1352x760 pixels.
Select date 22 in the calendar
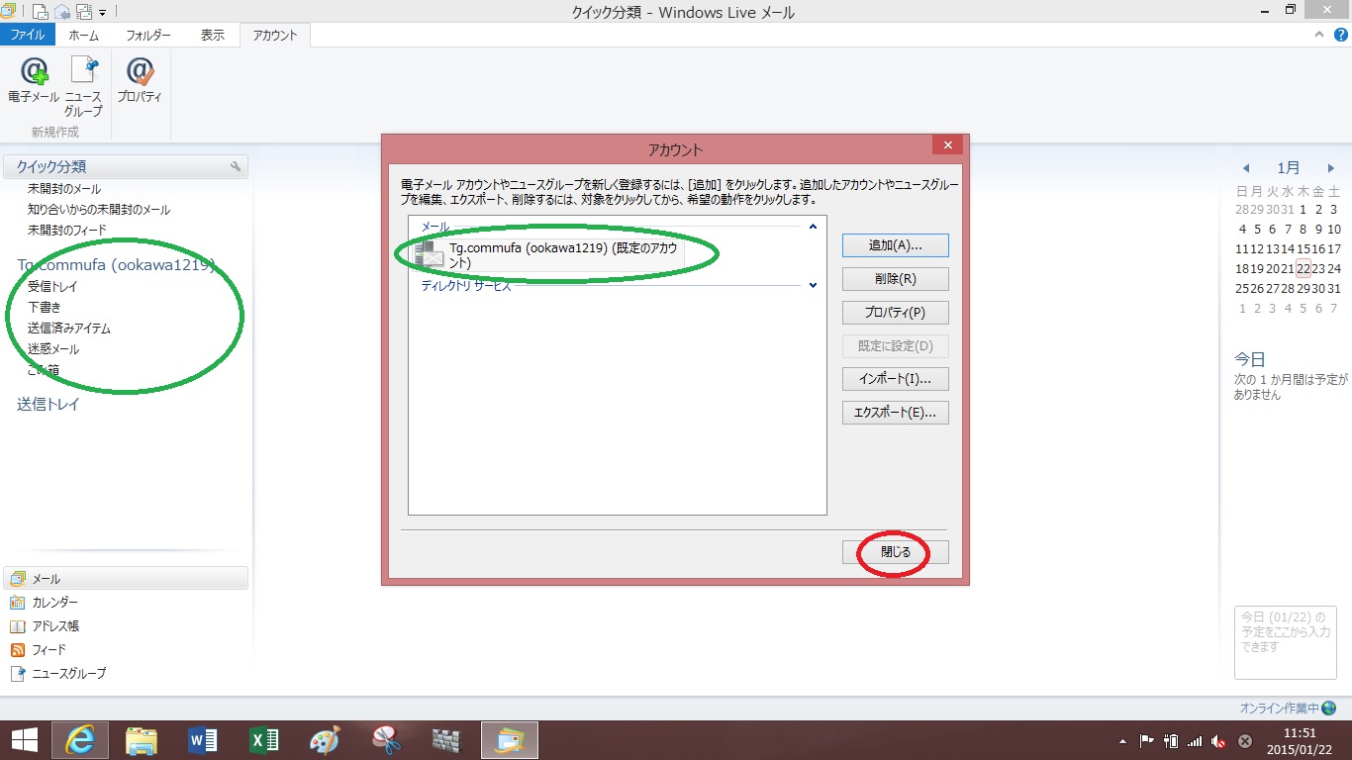point(1304,268)
